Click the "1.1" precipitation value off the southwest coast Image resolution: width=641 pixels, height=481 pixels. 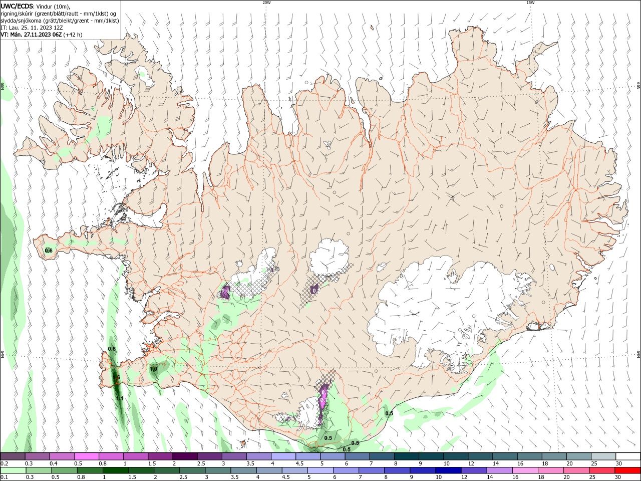coord(120,398)
